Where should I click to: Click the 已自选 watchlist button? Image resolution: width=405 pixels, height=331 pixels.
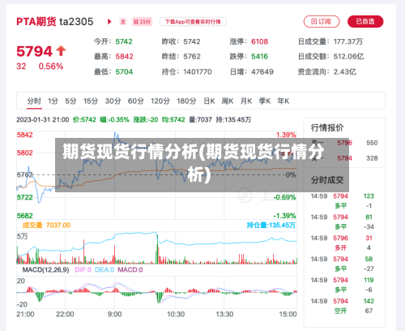tap(365, 22)
